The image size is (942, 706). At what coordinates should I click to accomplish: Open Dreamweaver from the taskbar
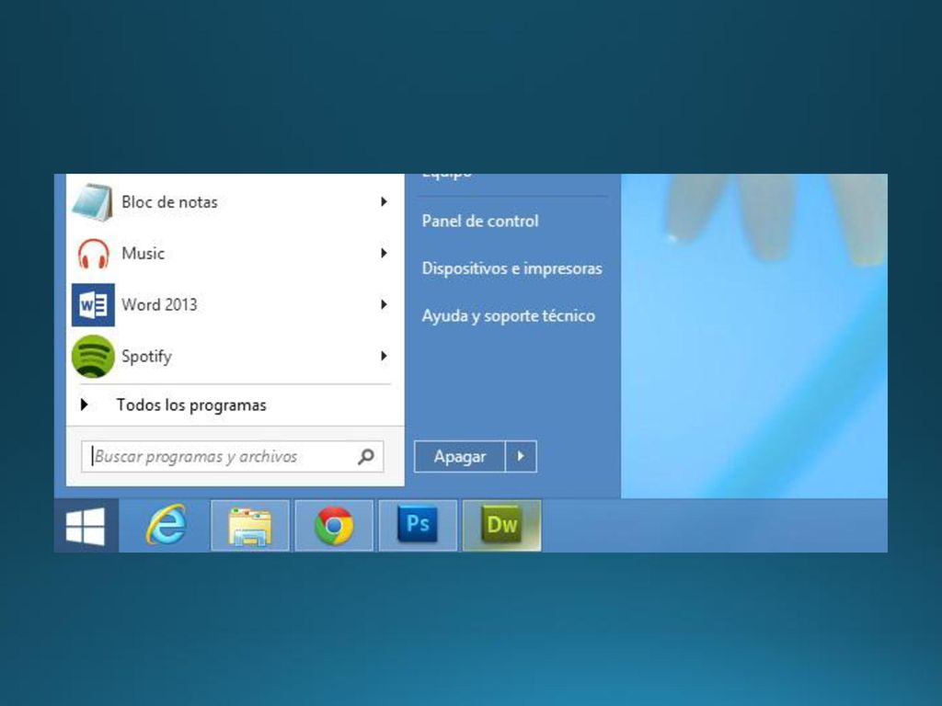pos(501,526)
